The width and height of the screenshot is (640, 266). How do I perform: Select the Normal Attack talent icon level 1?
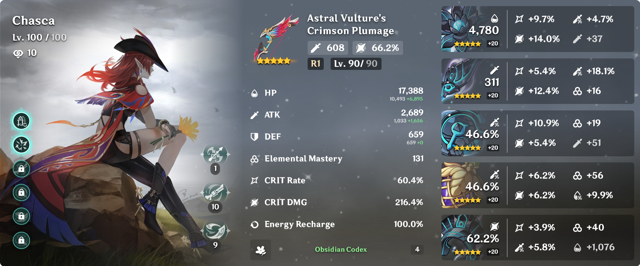215,155
